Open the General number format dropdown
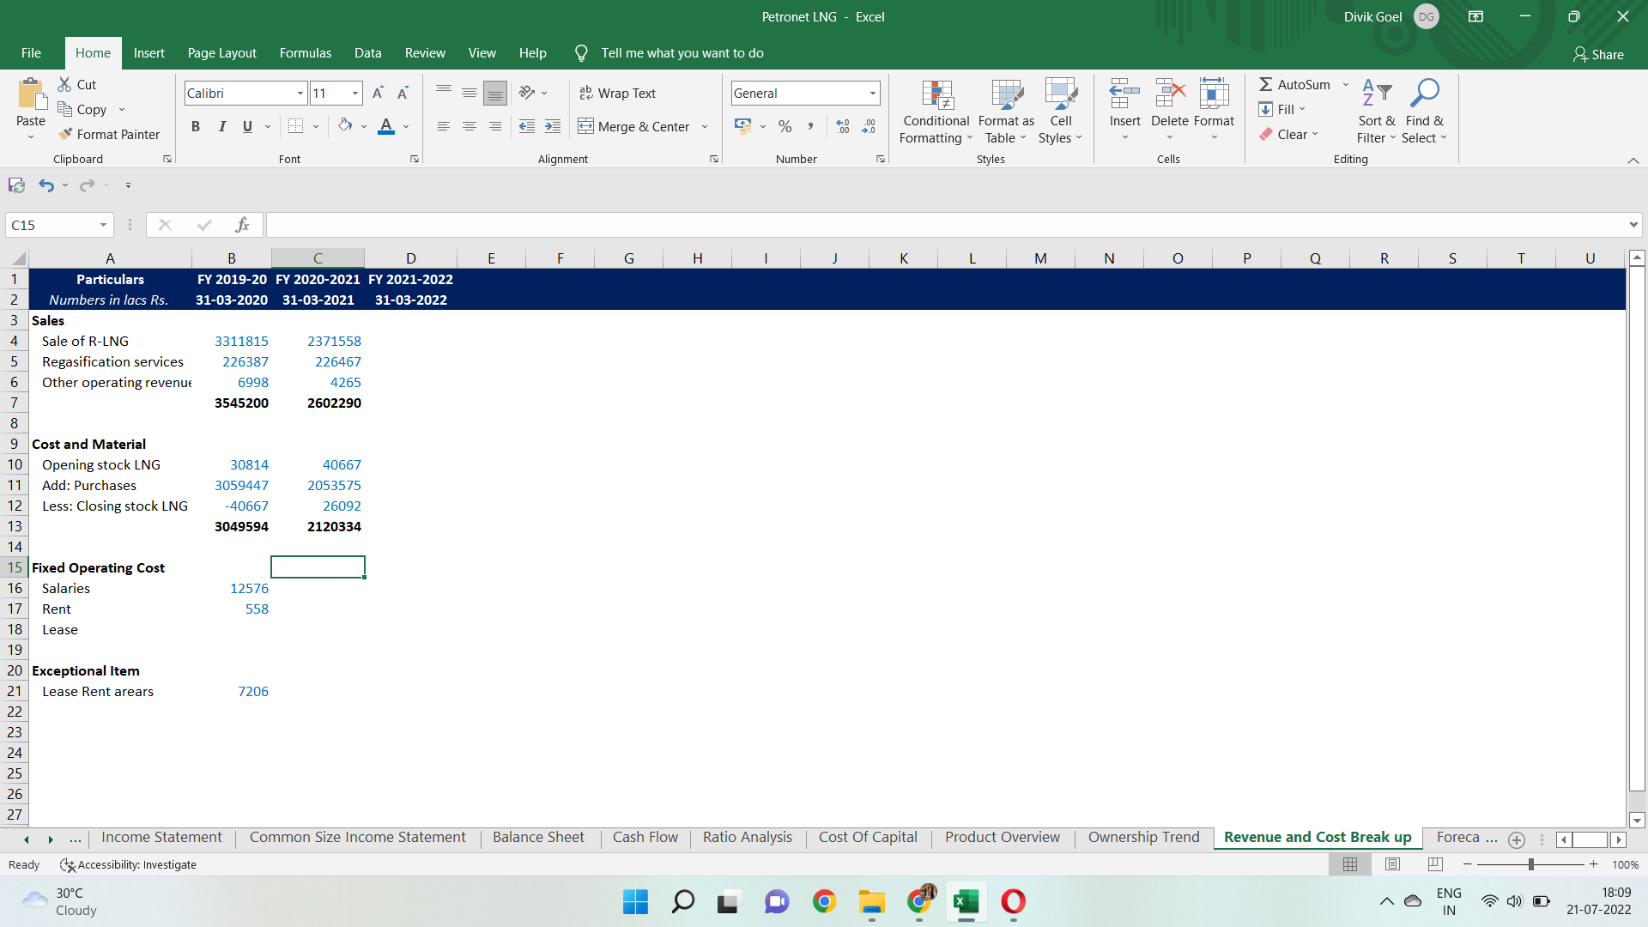The height and width of the screenshot is (927, 1648). (873, 93)
